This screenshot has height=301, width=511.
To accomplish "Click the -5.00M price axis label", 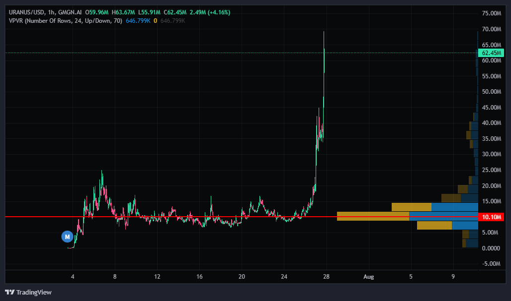I will (x=491, y=264).
